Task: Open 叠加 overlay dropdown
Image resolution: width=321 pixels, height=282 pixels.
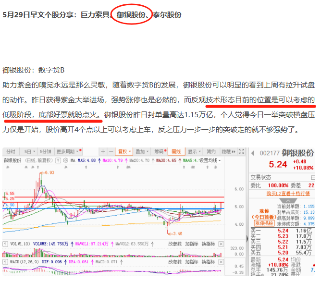Action: click(142, 152)
